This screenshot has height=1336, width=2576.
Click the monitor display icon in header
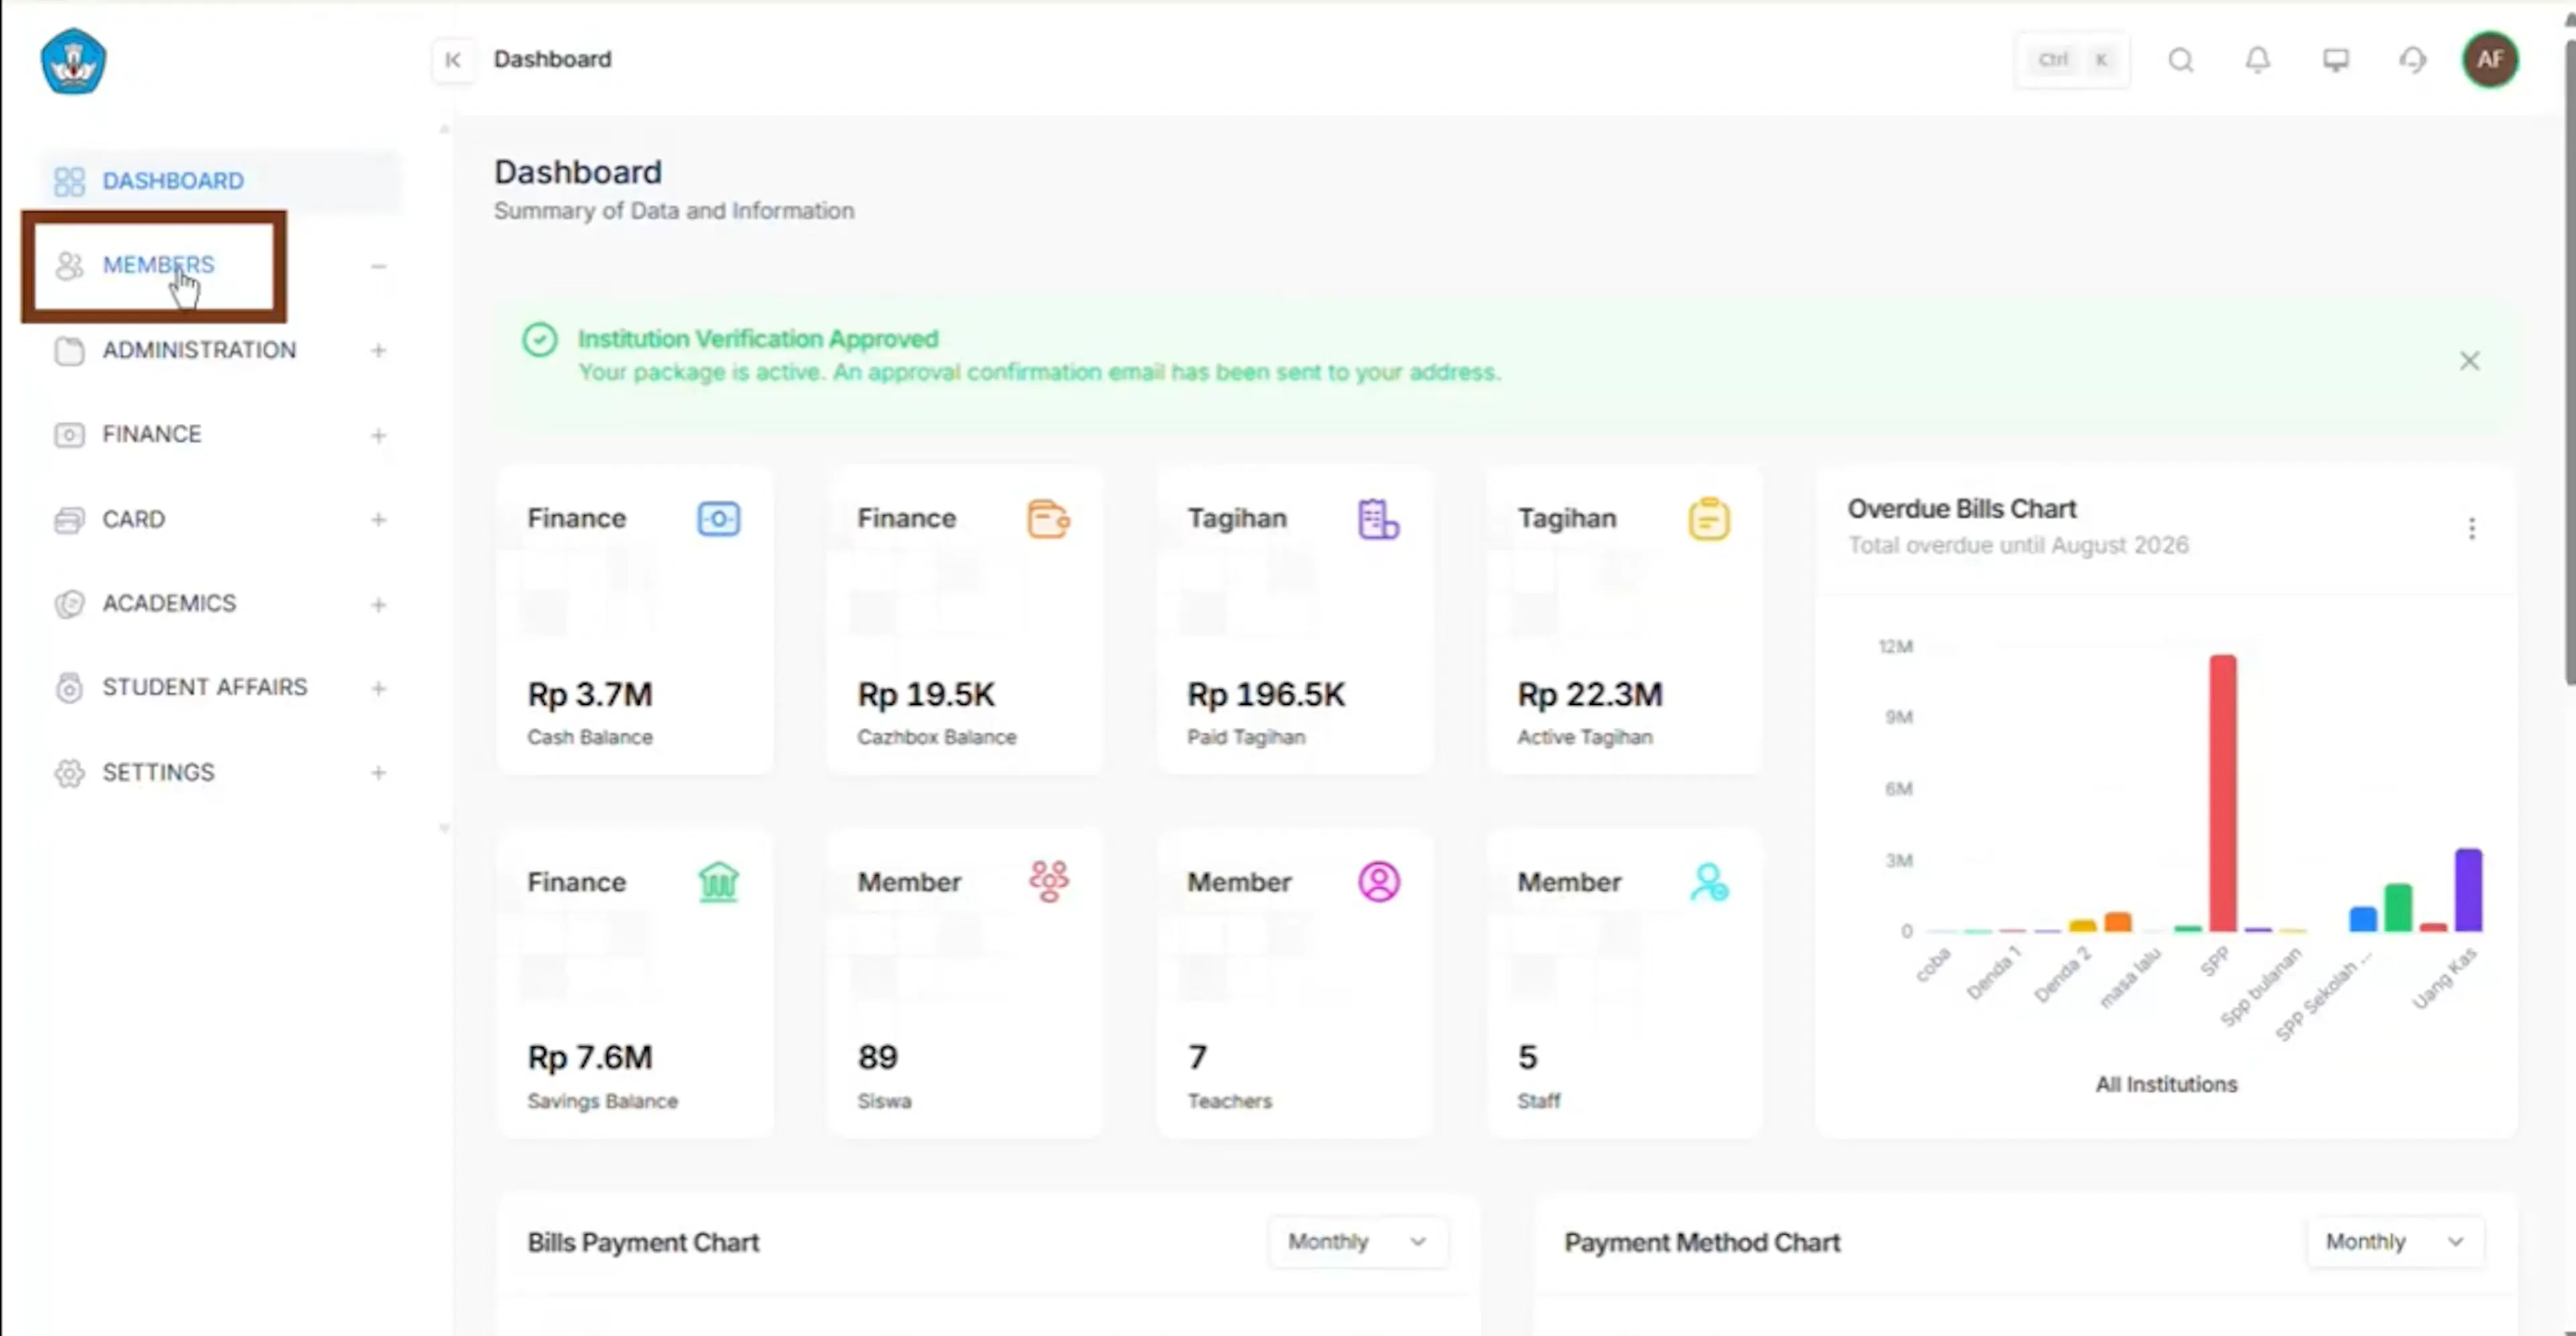click(2336, 60)
